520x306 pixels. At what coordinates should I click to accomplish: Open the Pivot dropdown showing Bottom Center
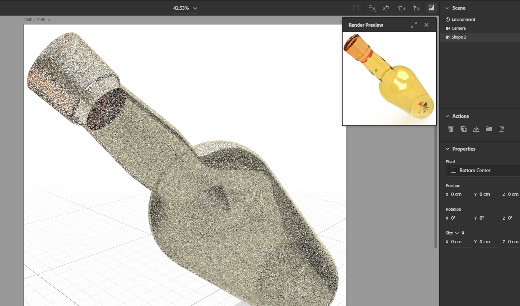[x=483, y=171]
